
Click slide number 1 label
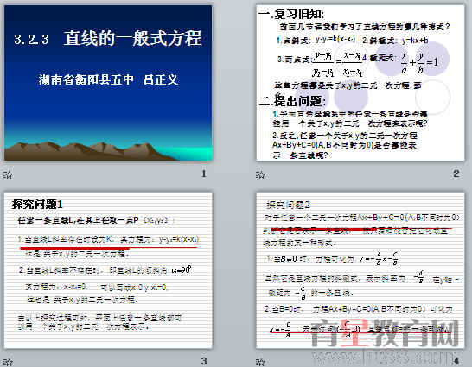point(204,174)
